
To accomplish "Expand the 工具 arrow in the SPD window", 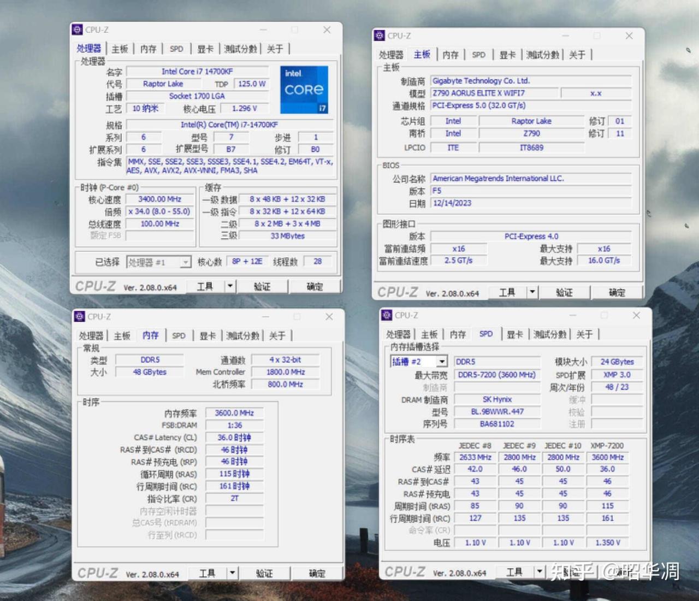I will tap(540, 572).
